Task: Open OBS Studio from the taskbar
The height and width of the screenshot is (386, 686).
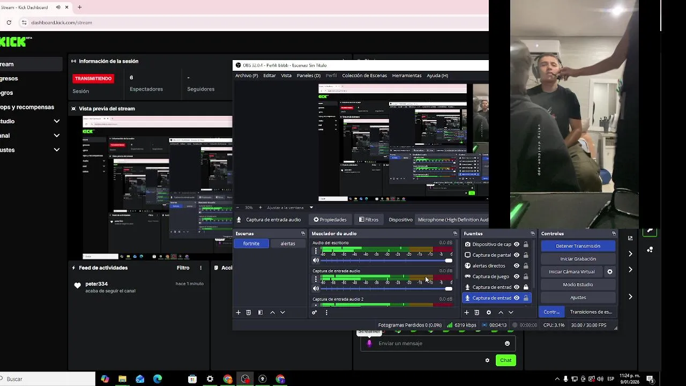Action: [x=245, y=379]
